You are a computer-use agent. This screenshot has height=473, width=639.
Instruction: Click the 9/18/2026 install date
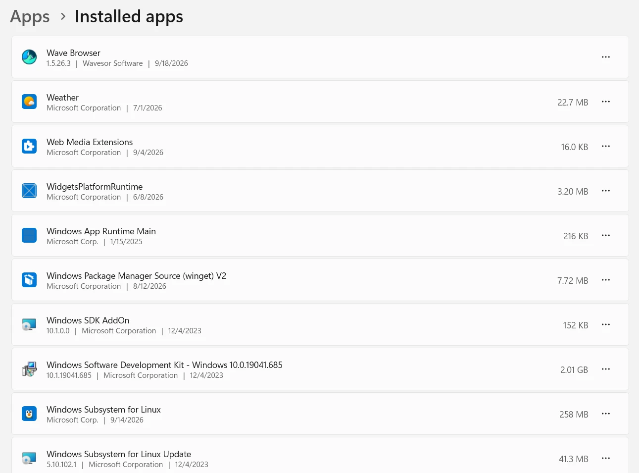click(171, 63)
